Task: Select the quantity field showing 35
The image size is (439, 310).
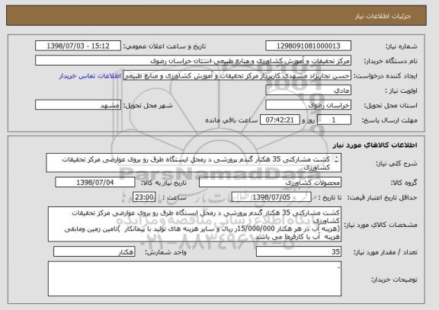Action: (299, 252)
